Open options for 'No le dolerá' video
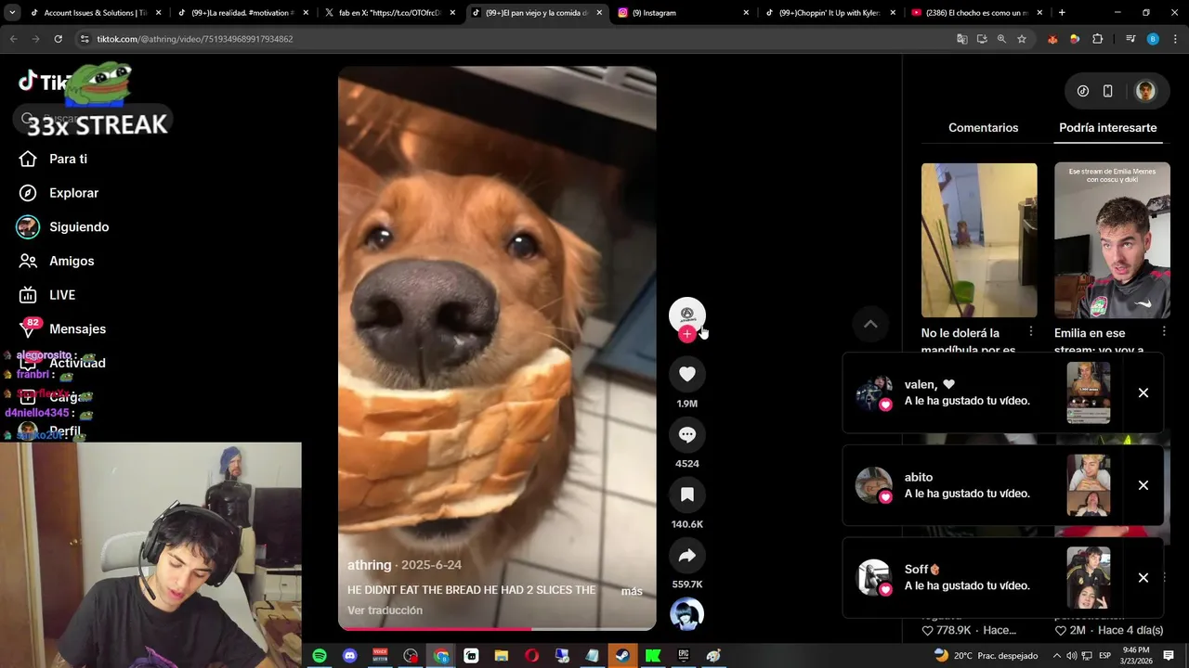 [1031, 332]
